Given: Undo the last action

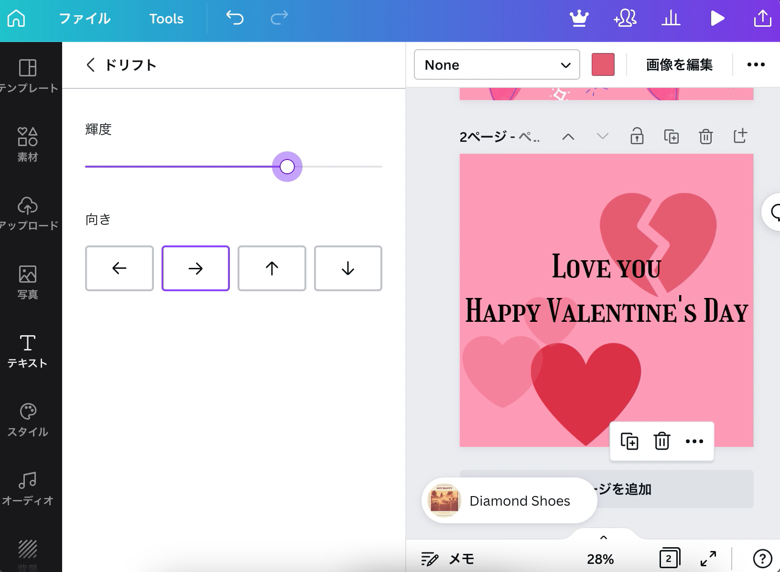Looking at the screenshot, I should pos(235,18).
